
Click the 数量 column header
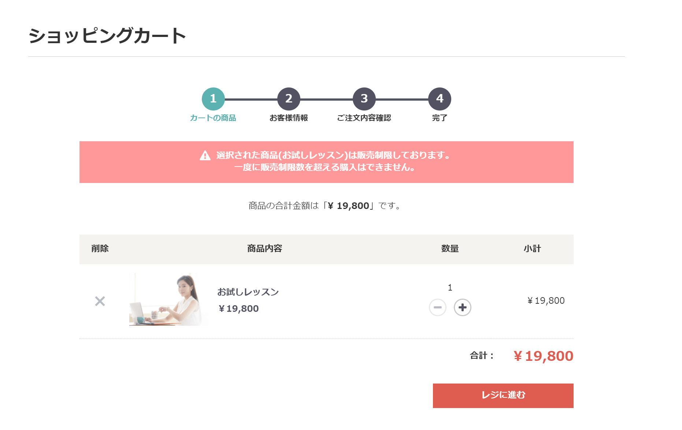pos(450,249)
